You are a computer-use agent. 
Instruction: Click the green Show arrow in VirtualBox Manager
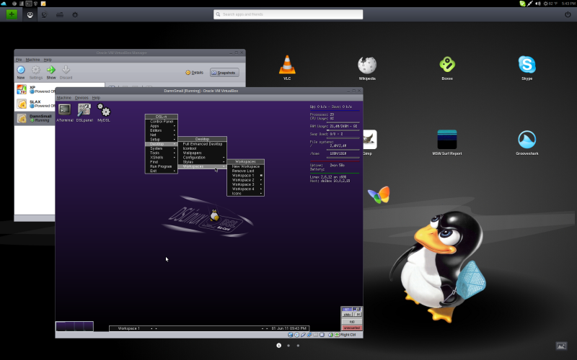51,70
